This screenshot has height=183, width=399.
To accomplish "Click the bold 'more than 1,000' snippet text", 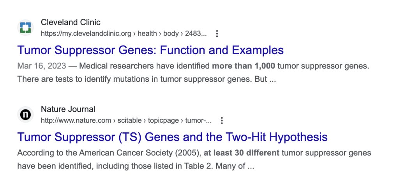I will tap(244, 66).
